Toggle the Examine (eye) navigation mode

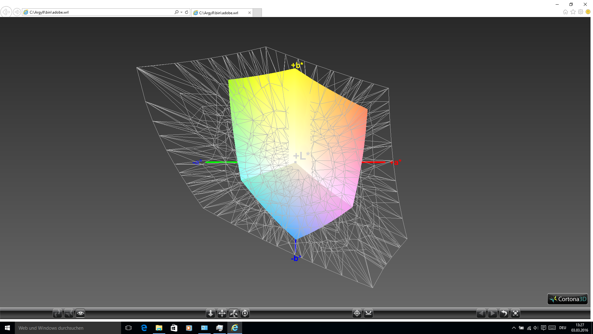tap(80, 313)
